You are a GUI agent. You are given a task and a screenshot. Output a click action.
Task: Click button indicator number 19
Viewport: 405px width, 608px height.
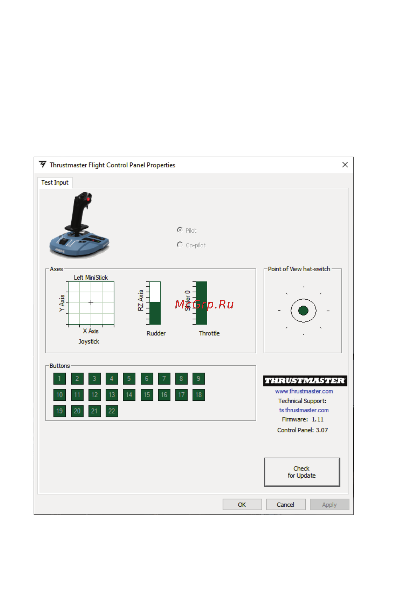click(x=59, y=411)
